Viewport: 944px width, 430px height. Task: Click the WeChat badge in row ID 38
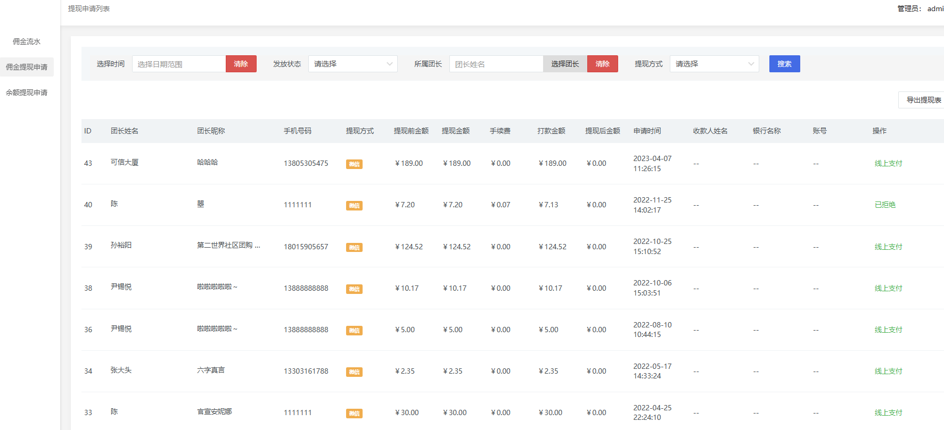point(354,289)
